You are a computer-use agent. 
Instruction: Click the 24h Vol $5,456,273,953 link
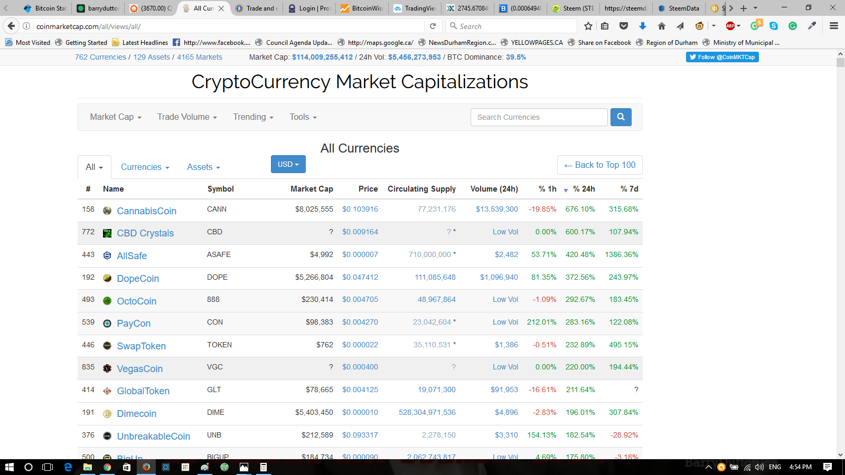tap(415, 57)
